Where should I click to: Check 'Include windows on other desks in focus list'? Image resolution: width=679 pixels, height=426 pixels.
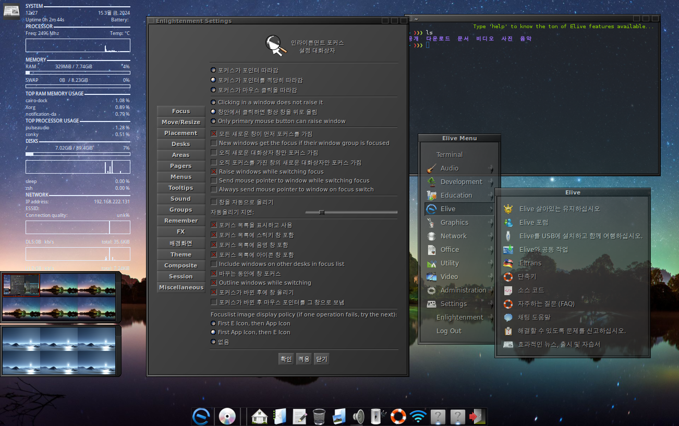click(214, 264)
